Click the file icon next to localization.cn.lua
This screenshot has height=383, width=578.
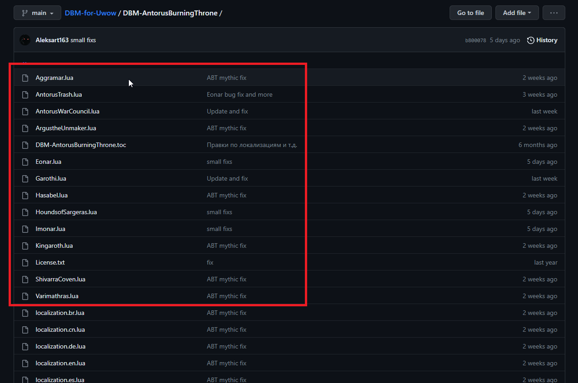tap(25, 330)
